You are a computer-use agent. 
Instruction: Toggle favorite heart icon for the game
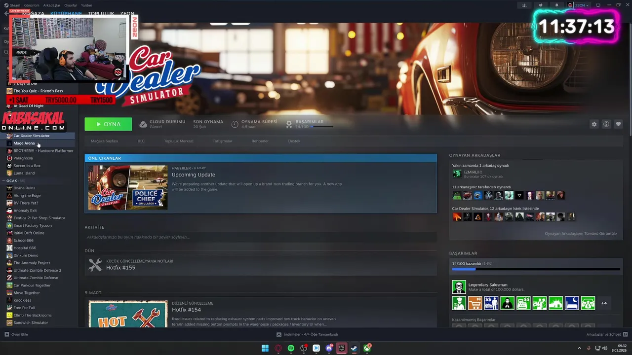[618, 124]
